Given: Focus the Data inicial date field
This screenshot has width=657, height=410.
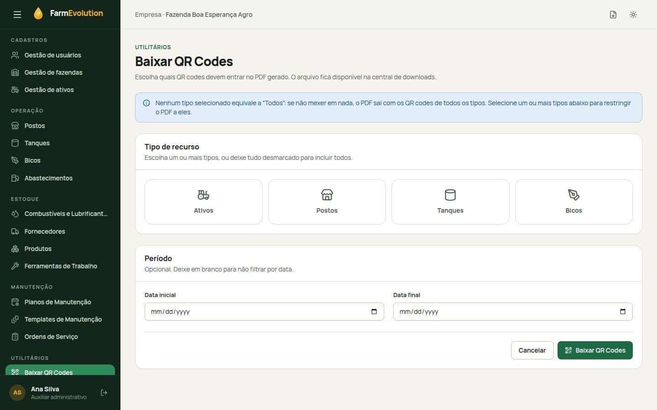Looking at the screenshot, I should click(264, 312).
